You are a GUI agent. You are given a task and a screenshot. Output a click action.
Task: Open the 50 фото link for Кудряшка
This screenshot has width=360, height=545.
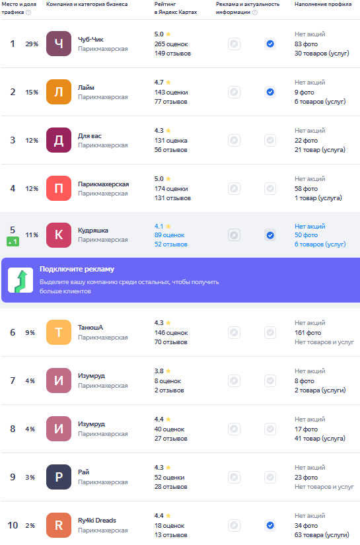tap(306, 235)
